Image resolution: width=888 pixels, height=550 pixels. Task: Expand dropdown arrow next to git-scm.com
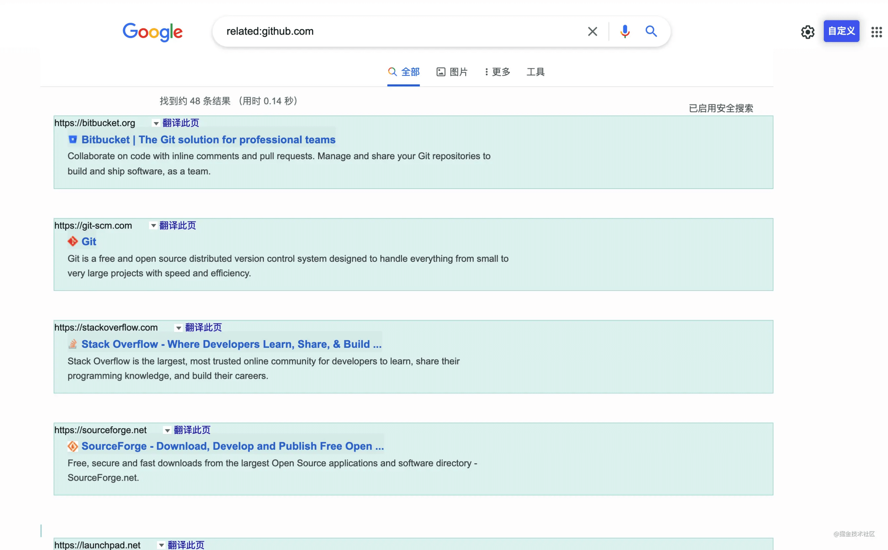pos(154,226)
